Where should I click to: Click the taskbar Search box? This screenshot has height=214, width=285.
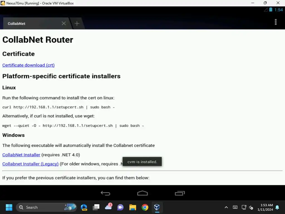pos(46,207)
